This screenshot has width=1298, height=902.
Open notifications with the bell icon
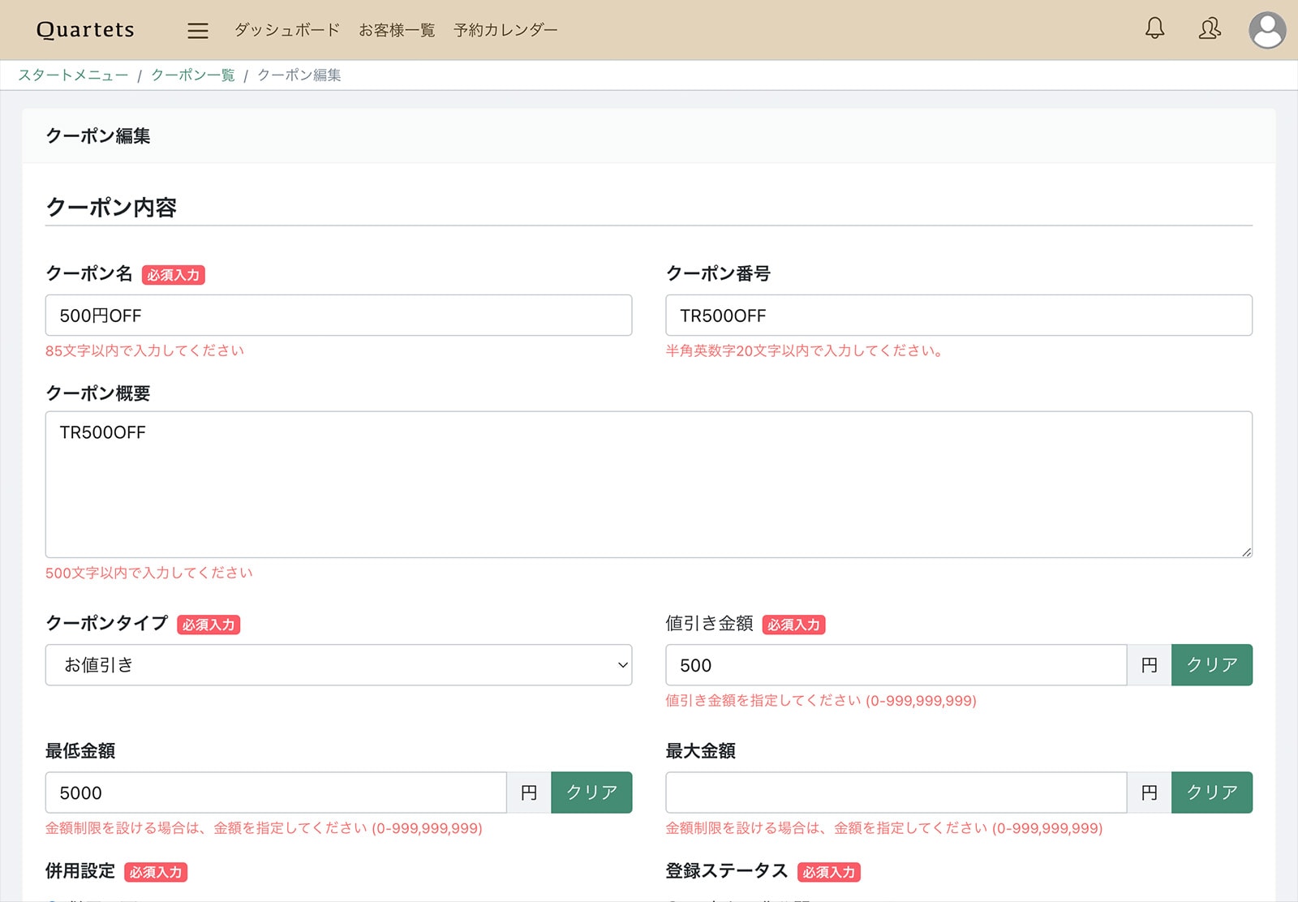tap(1154, 29)
